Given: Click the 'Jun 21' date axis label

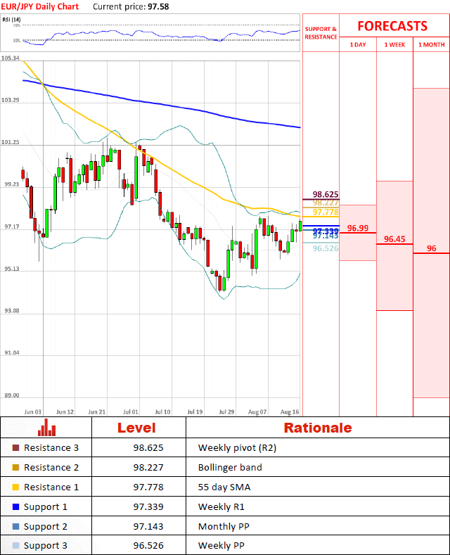Looking at the screenshot, I should coord(97,412).
